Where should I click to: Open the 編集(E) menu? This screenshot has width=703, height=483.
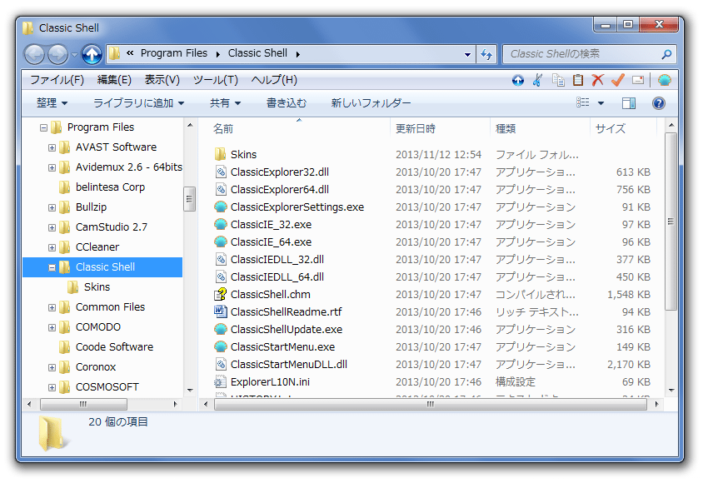(114, 80)
